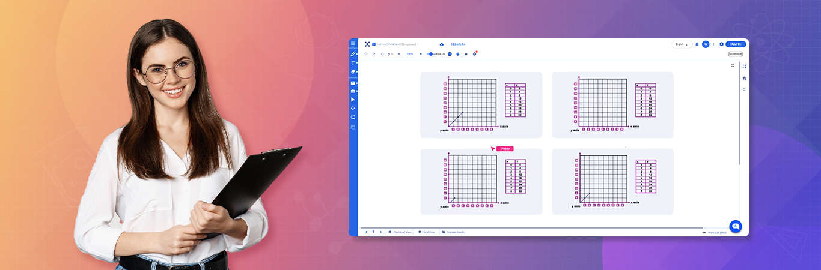Open Manage Boards
The width and height of the screenshot is (821, 270).
coord(453,232)
